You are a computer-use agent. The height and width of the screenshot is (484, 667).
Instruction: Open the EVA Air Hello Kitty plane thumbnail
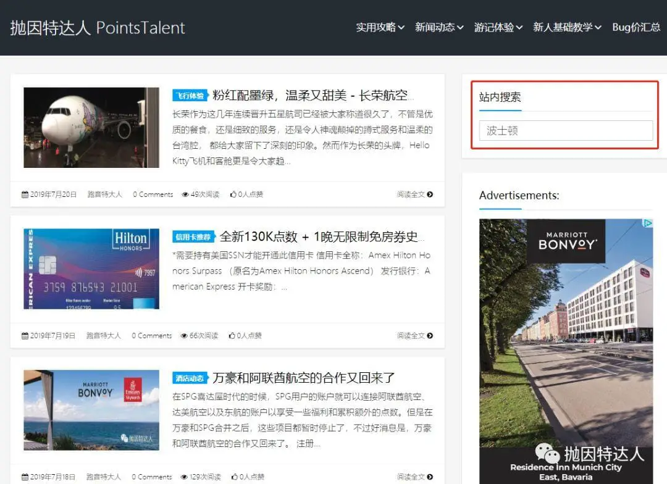point(91,128)
